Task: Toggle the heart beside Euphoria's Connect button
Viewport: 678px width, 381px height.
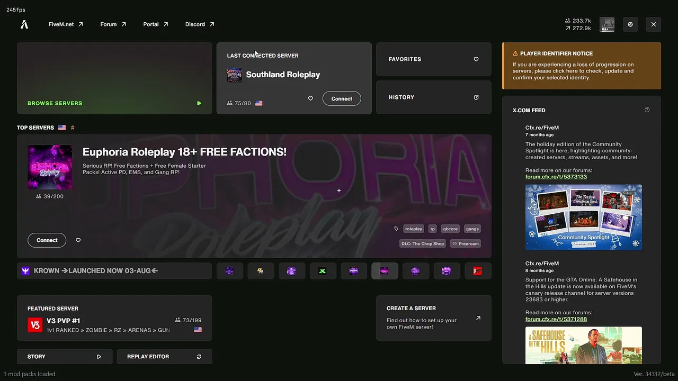Action: 78,240
